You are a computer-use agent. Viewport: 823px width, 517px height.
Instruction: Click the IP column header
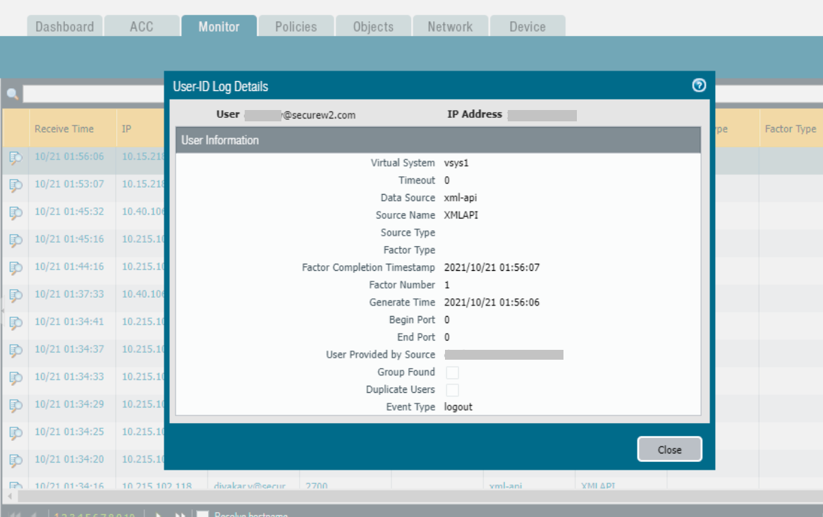(x=127, y=129)
